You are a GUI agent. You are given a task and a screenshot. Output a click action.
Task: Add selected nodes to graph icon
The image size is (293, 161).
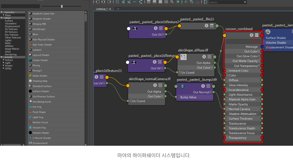tap(123, 2)
